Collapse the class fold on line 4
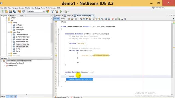The height and width of the screenshot is (98, 175). 59,29
